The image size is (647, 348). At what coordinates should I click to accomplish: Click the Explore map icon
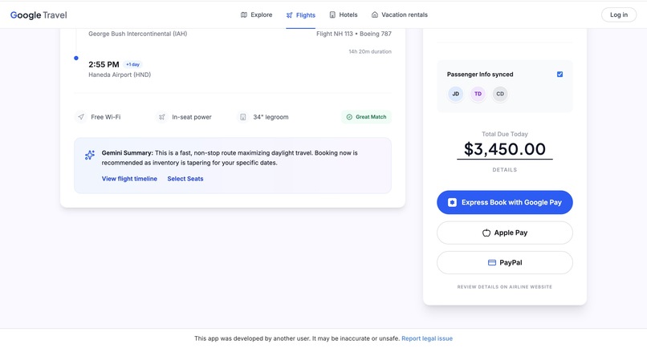point(244,15)
